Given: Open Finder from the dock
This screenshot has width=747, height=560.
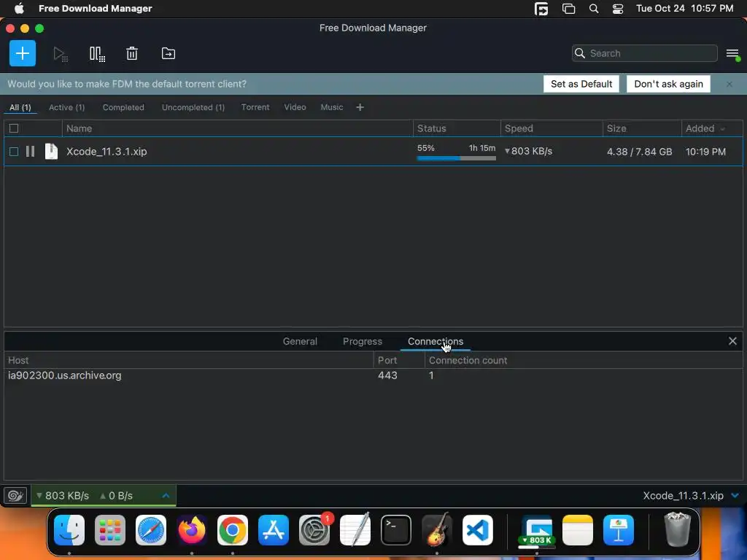Looking at the screenshot, I should click(x=69, y=530).
